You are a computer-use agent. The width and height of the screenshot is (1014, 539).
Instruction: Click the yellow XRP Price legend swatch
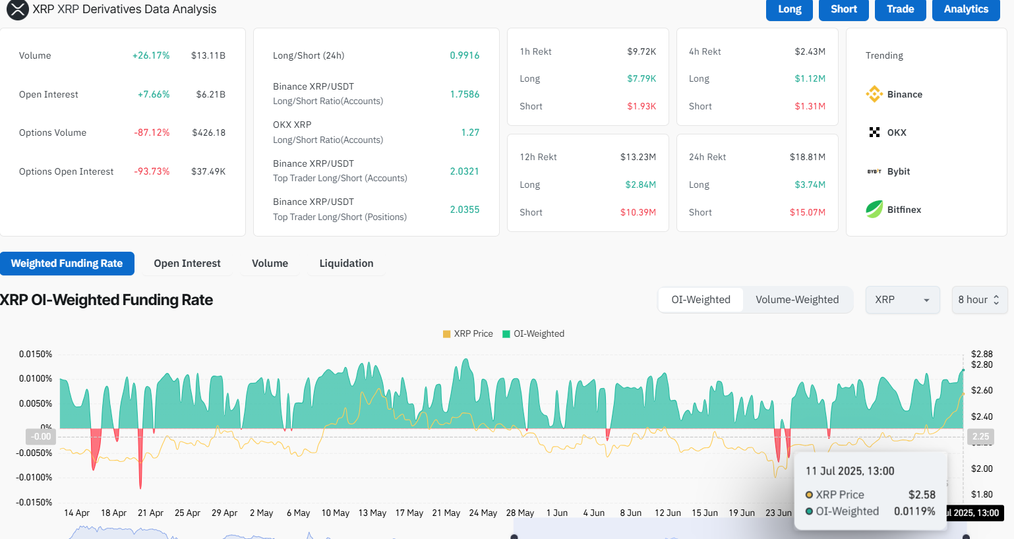coord(446,334)
